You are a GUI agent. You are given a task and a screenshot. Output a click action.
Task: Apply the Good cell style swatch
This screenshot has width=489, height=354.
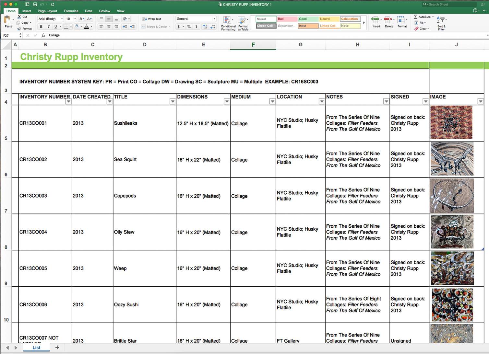pyautogui.click(x=308, y=19)
